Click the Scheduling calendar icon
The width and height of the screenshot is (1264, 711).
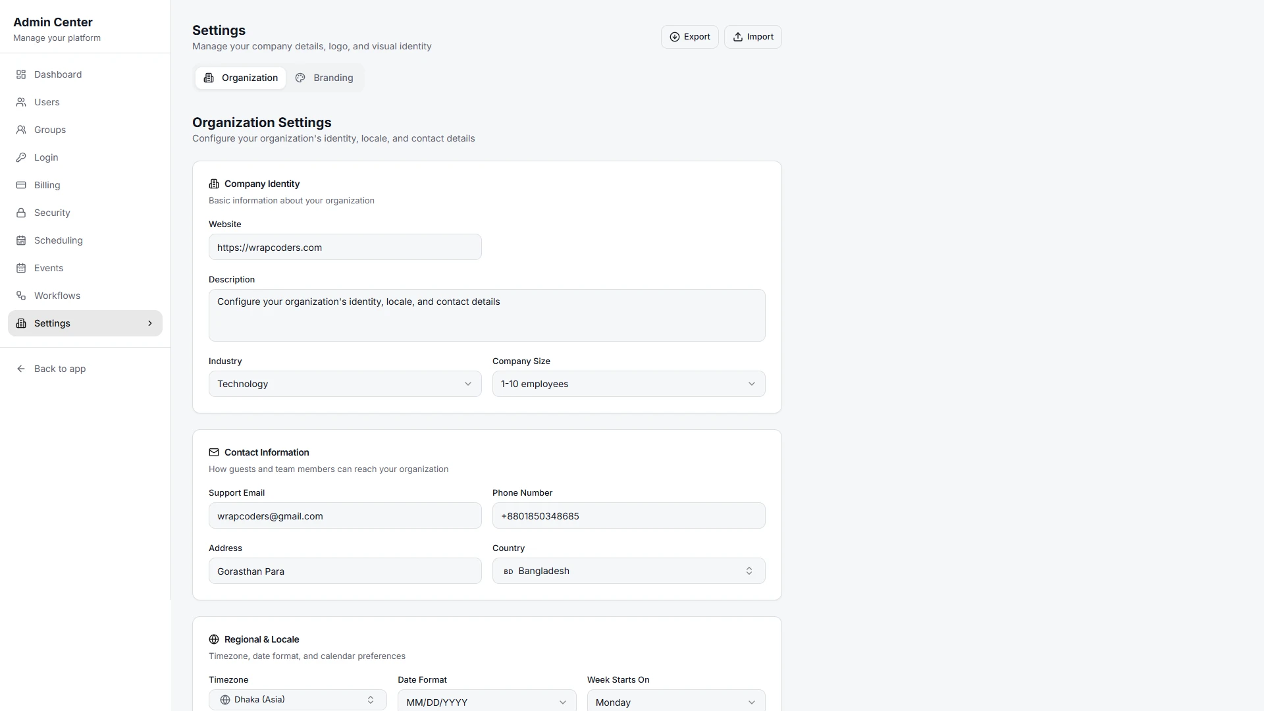[21, 240]
